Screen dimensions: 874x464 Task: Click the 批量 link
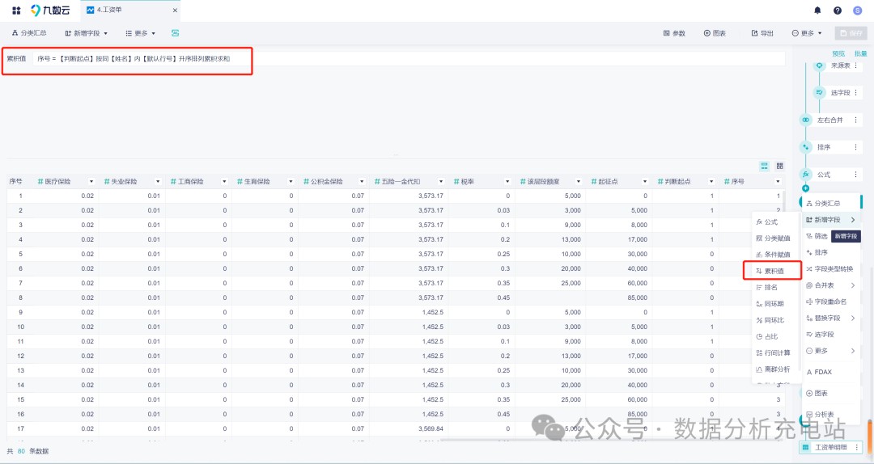point(860,53)
